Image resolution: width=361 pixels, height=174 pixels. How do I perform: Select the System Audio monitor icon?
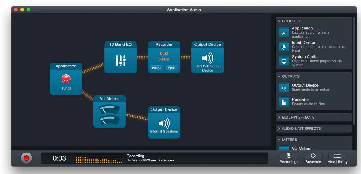tap(284, 61)
